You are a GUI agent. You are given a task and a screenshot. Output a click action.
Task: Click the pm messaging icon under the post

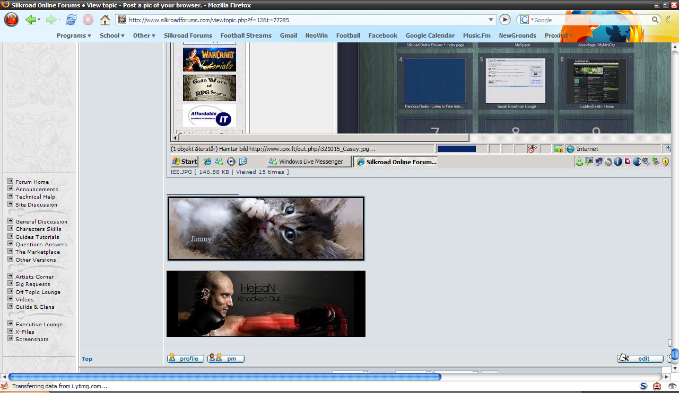click(225, 359)
